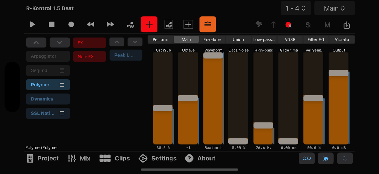Select the Arpeggiator module
379x174 pixels.
tap(48, 56)
